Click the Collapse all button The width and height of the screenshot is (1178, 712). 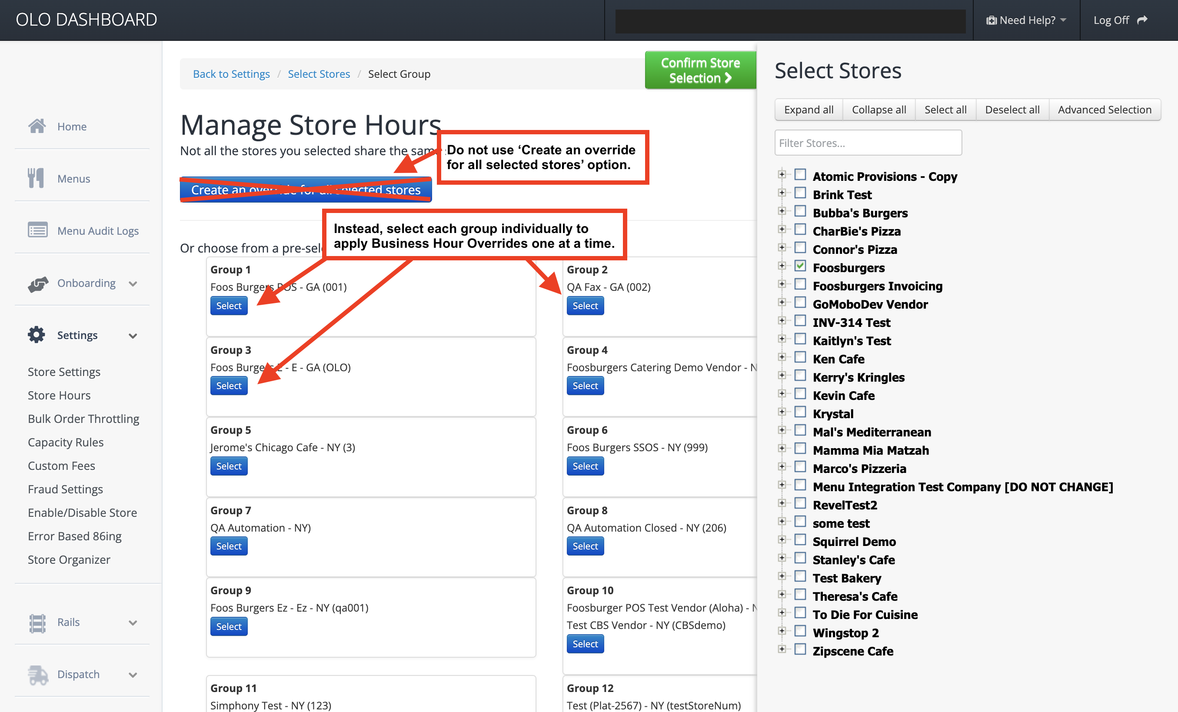pos(879,110)
